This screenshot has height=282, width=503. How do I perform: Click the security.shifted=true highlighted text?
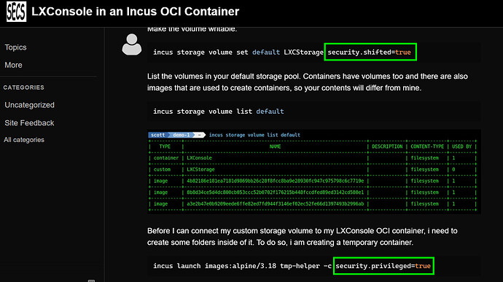(x=370, y=52)
